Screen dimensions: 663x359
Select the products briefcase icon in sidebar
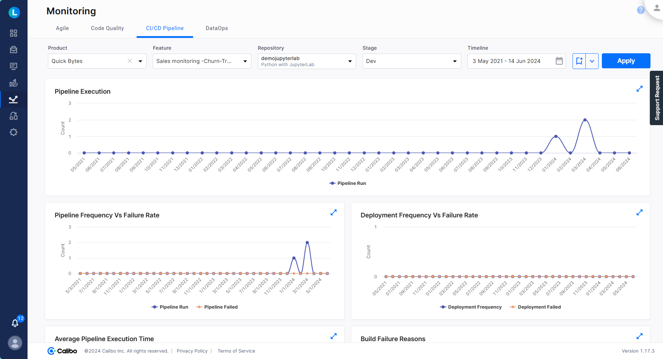tap(14, 50)
